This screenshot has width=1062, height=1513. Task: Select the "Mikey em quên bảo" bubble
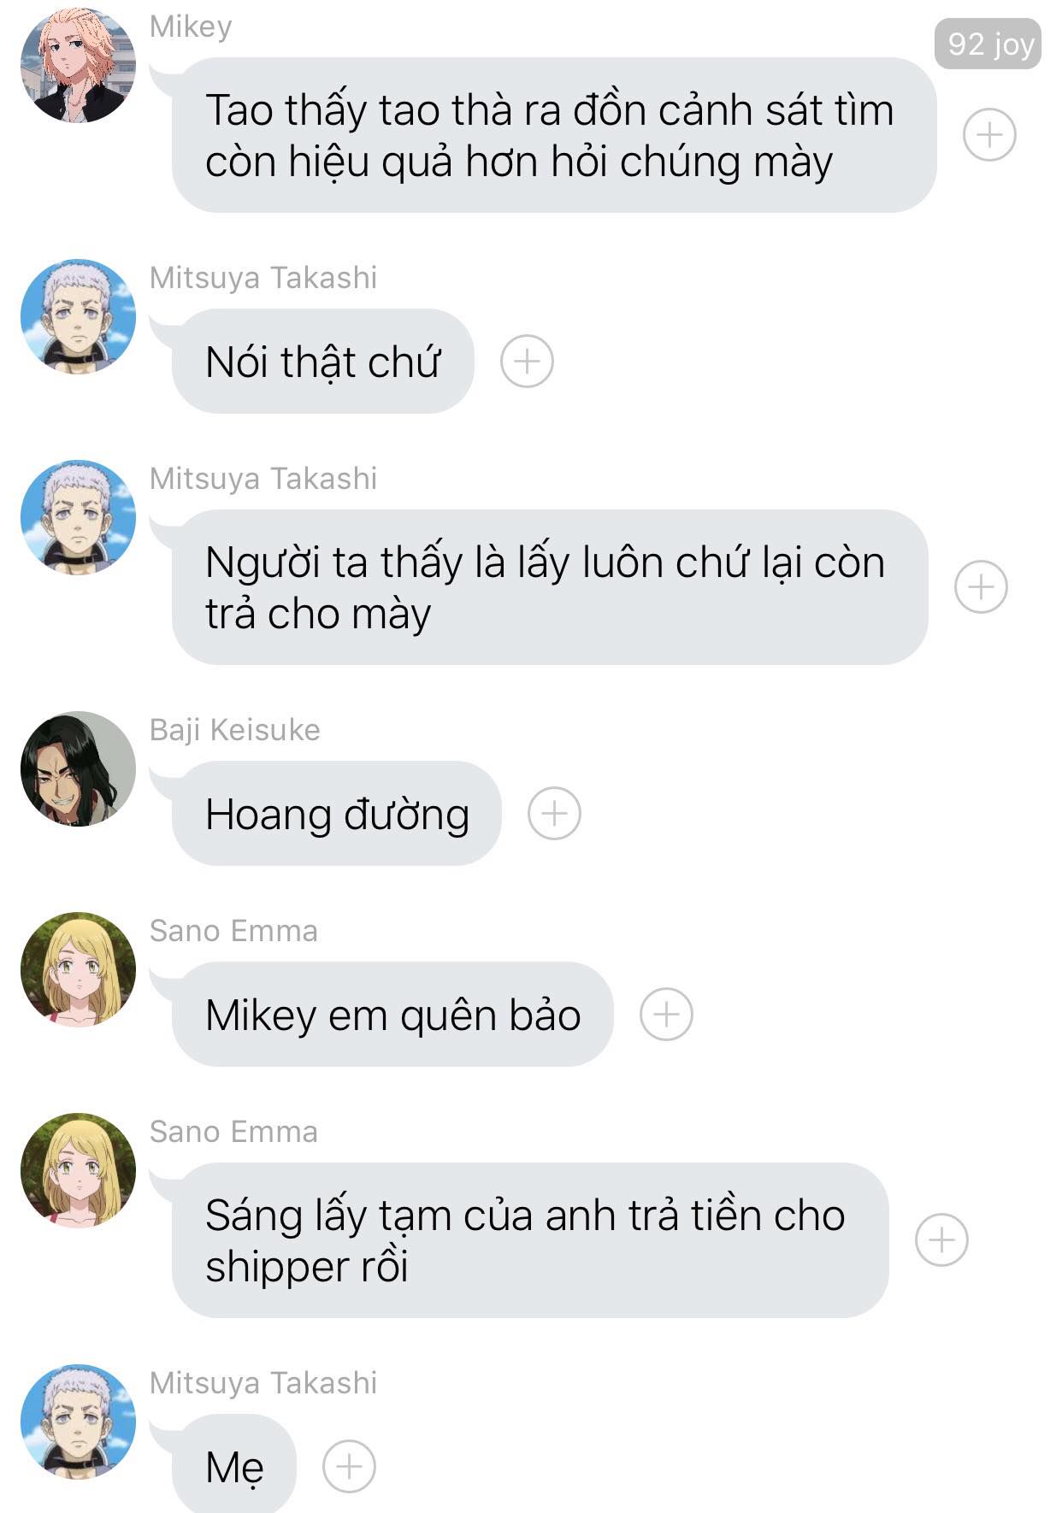tap(392, 1014)
